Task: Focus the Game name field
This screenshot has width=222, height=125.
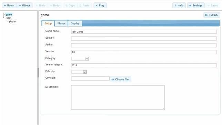Action: click(144, 32)
